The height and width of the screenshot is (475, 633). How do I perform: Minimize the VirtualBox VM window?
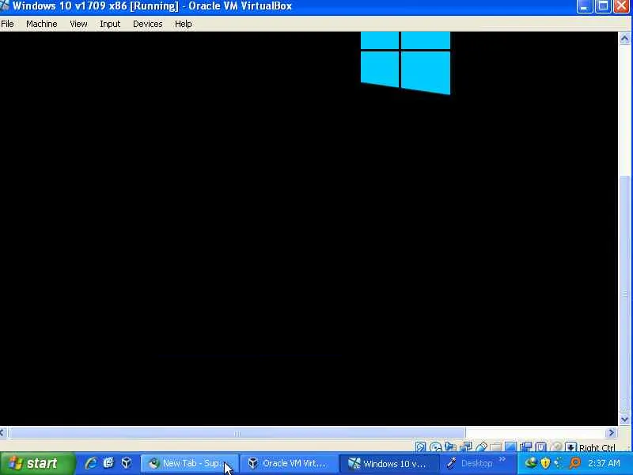[x=585, y=6]
